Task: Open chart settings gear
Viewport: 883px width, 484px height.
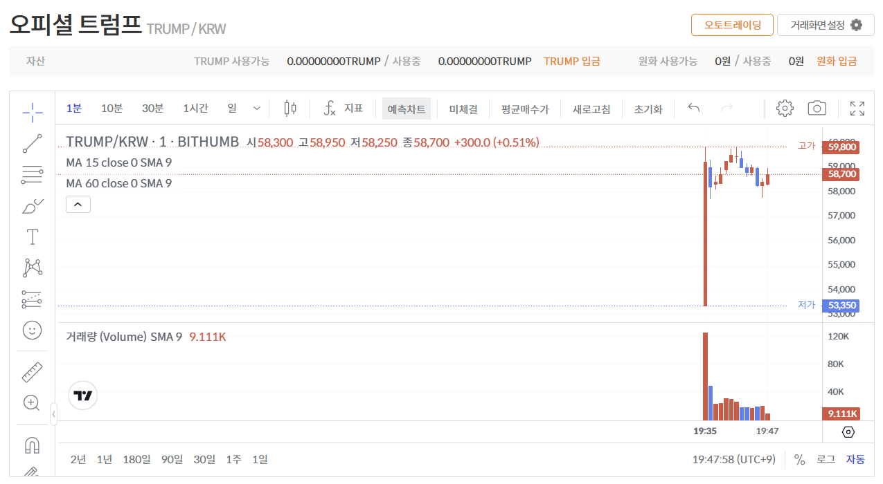Action: 785,109
